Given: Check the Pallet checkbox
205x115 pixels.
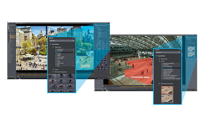Looking at the screenshot, I should [x=56, y=55].
